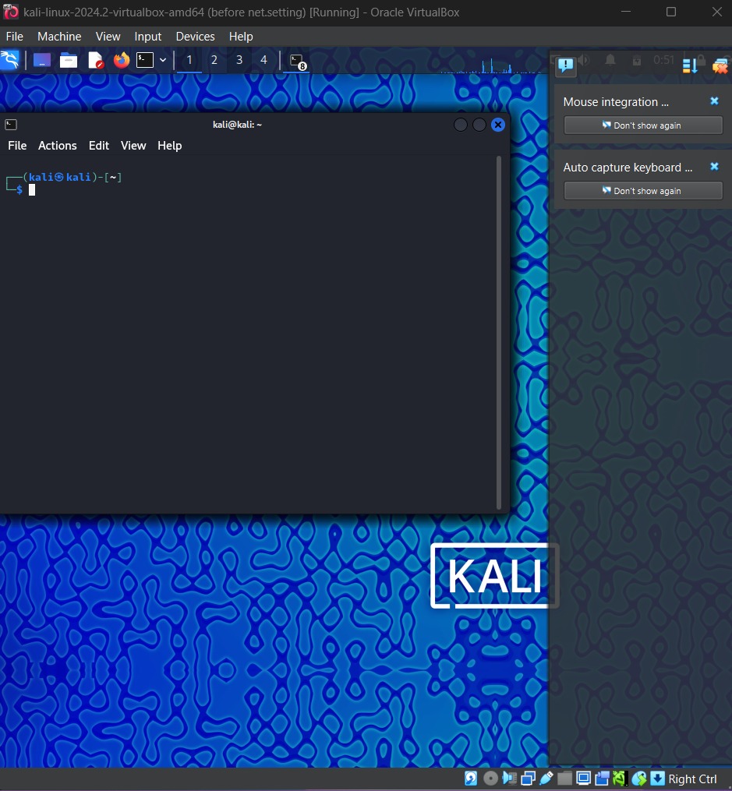This screenshot has height=791, width=732.
Task: Click the keyboard capture arrow status icon
Action: pyautogui.click(x=657, y=779)
